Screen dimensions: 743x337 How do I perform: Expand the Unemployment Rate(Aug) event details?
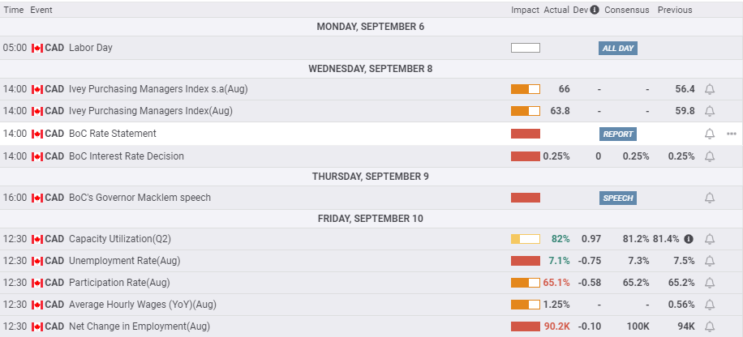click(371, 261)
